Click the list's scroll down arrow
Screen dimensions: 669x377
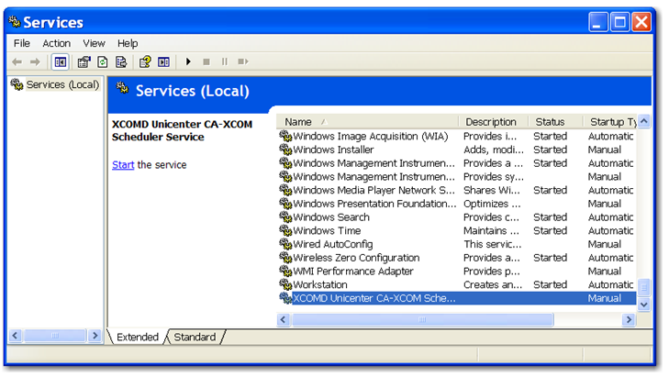644,305
